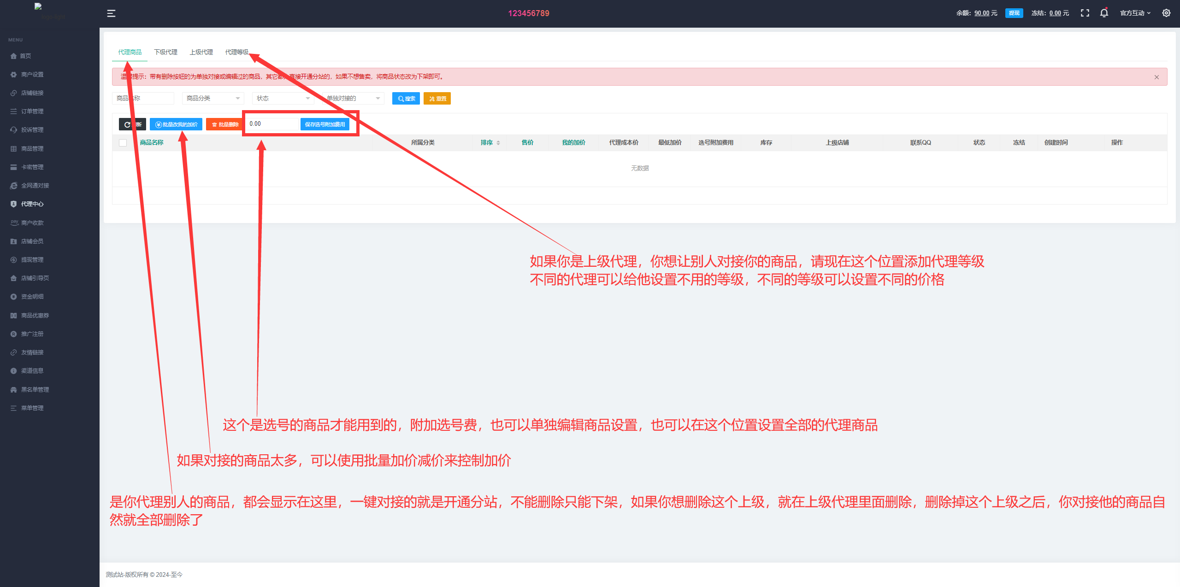The image size is (1180, 587).
Task: Open 黑名单管理 icon in sidebar
Action: [14, 389]
